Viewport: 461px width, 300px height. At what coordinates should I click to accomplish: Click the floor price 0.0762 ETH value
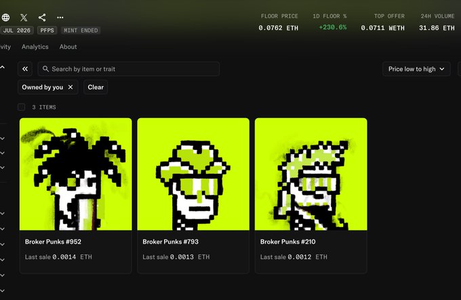pos(278,28)
